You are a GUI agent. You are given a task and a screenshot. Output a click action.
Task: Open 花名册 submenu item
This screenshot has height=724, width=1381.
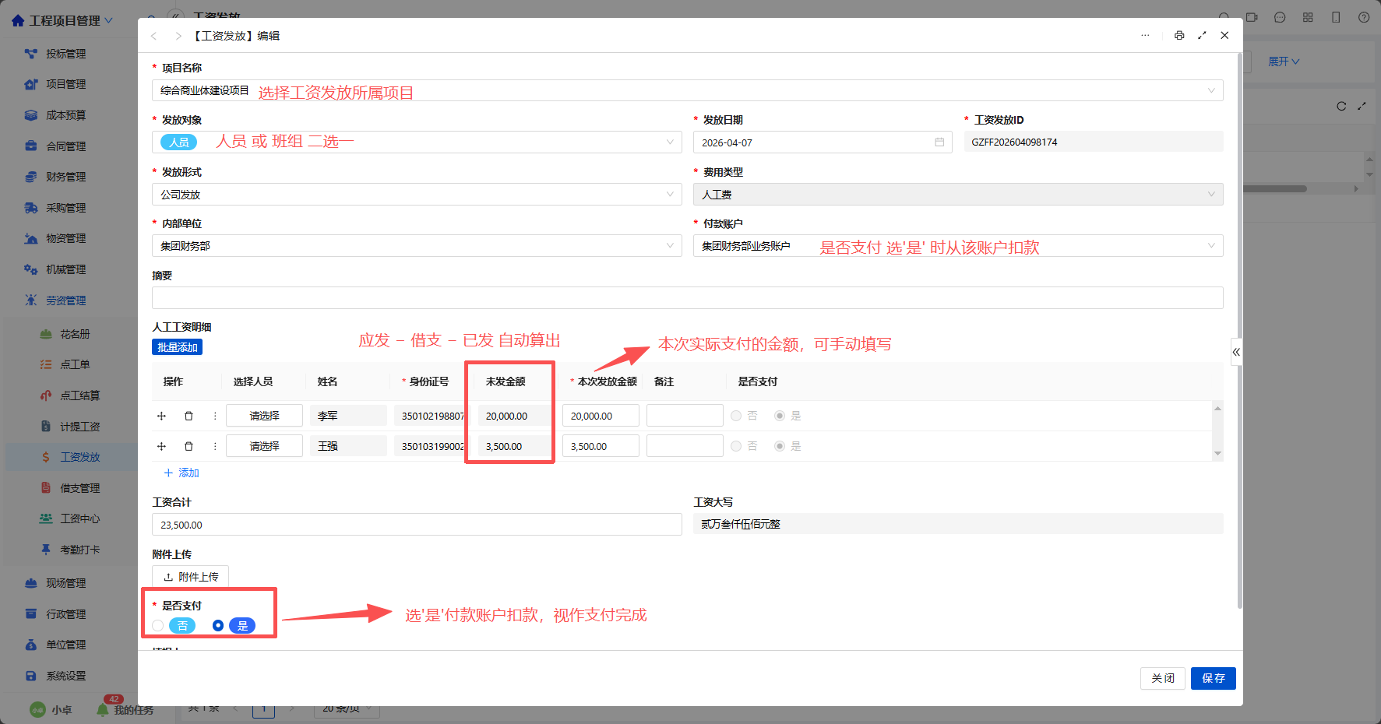coord(75,334)
